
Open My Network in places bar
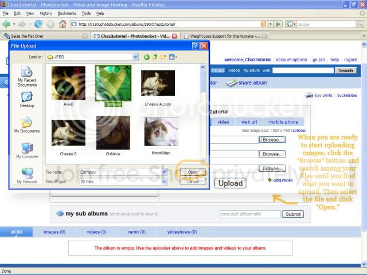27,175
